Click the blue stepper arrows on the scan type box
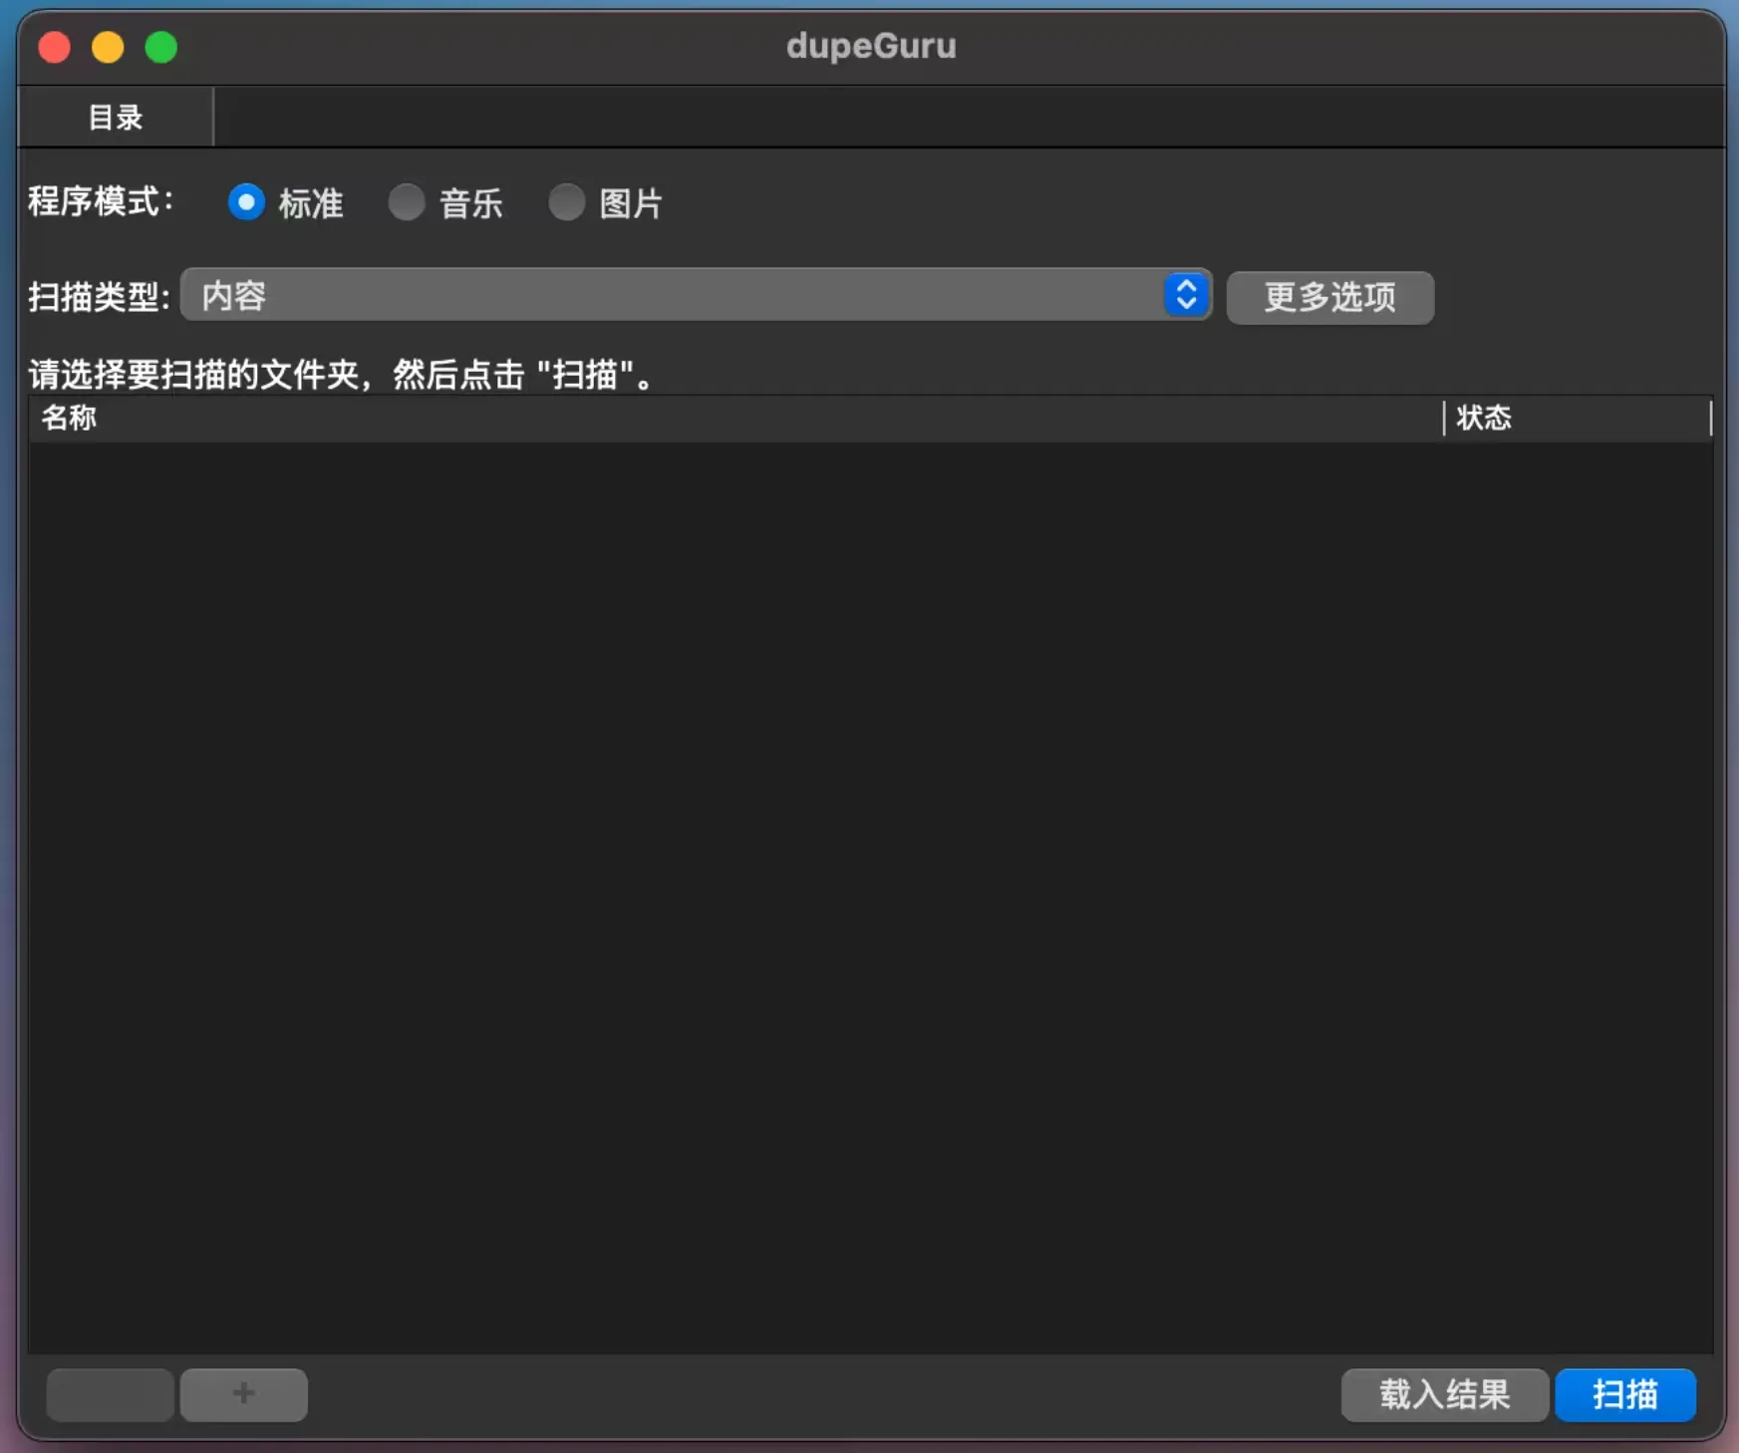This screenshot has width=1739, height=1453. (x=1186, y=295)
